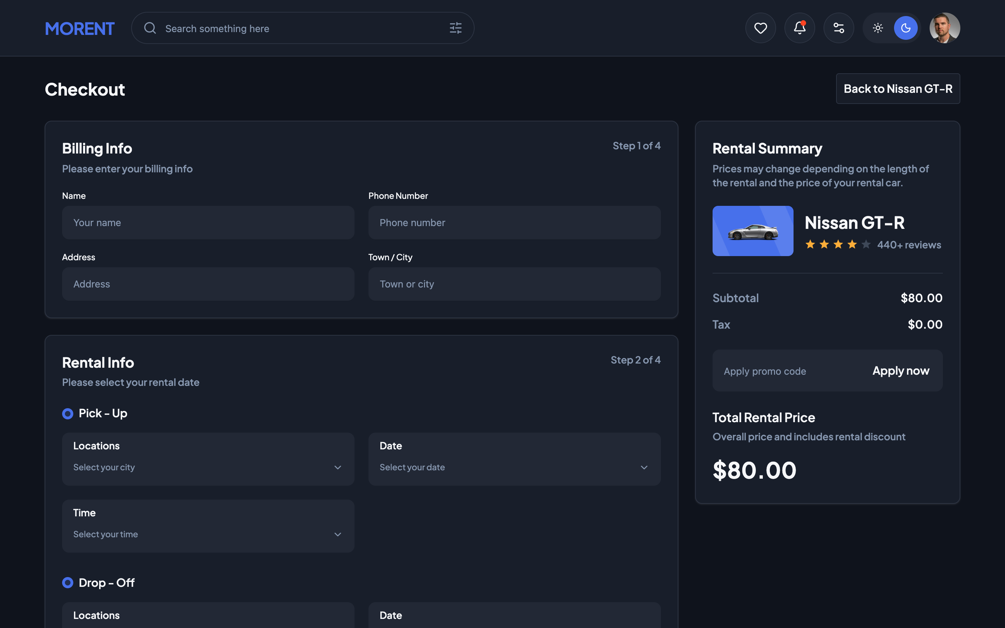Click the Nissan GT-R car thumbnail
1005x628 pixels.
(752, 231)
